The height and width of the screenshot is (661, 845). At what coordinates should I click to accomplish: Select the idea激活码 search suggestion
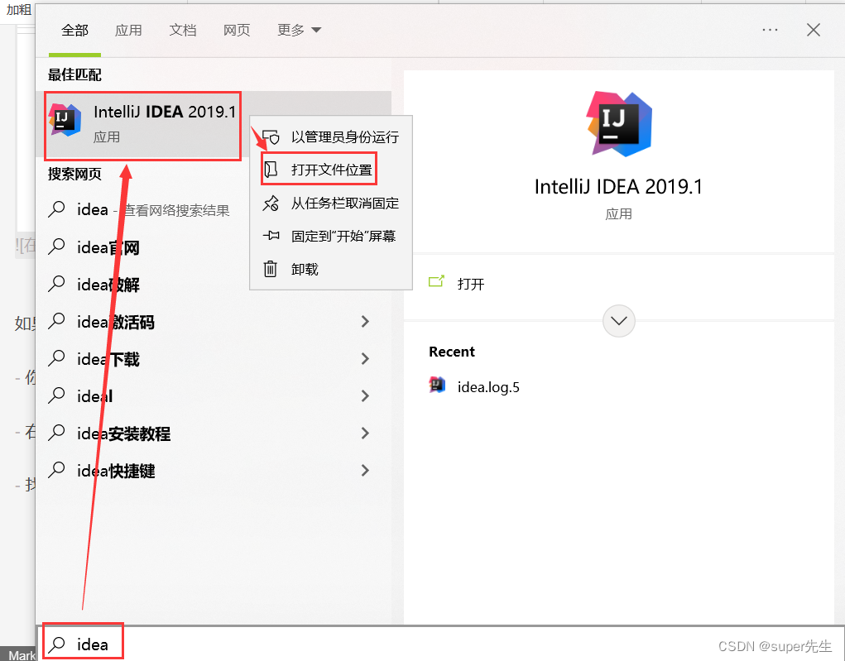[213, 322]
